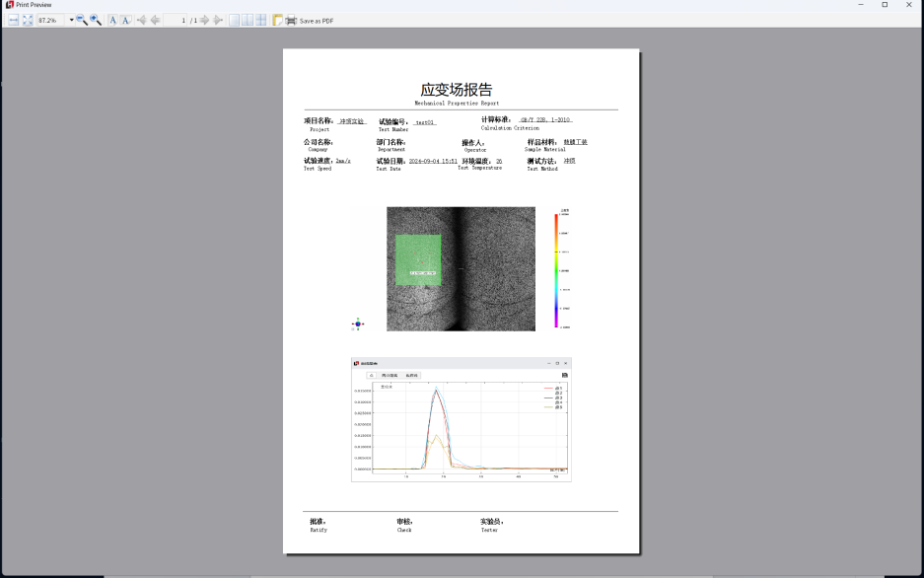Image resolution: width=924 pixels, height=578 pixels.
Task: Click the Print icon
Action: 291,20
